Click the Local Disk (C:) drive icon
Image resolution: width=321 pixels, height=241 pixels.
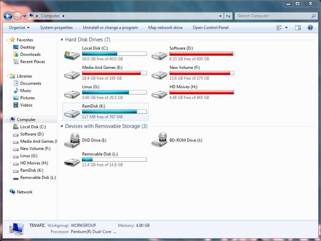coord(72,54)
